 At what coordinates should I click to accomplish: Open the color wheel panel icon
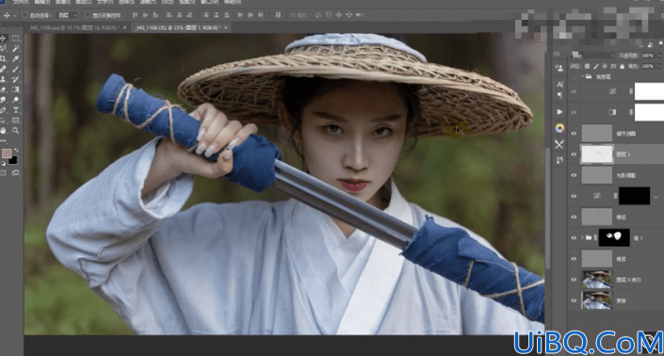click(559, 128)
